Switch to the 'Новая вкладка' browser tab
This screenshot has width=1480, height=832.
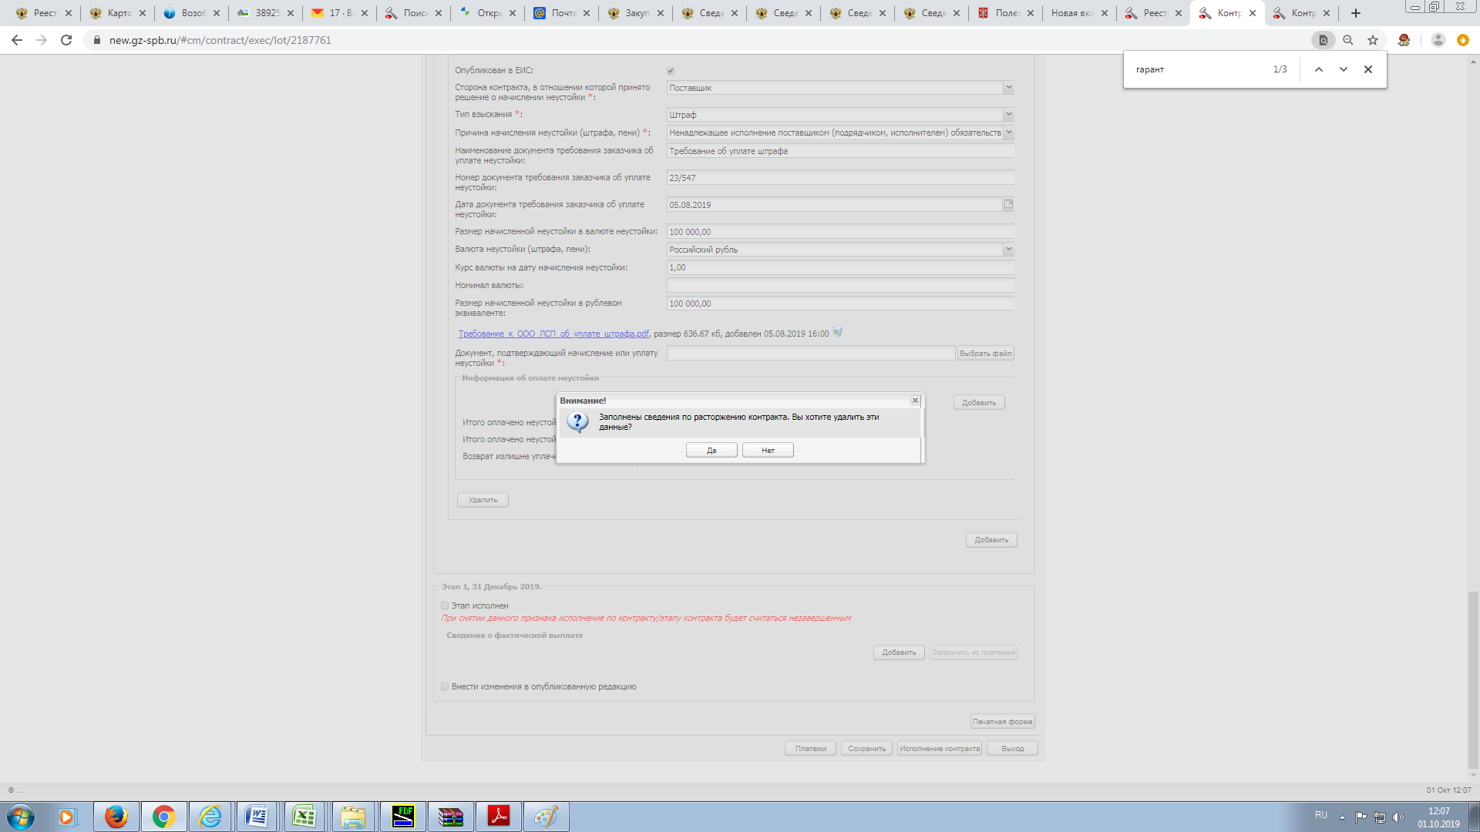tap(1071, 13)
